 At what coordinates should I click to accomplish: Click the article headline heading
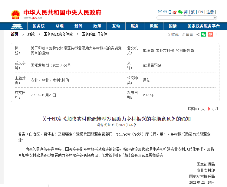[116, 119]
